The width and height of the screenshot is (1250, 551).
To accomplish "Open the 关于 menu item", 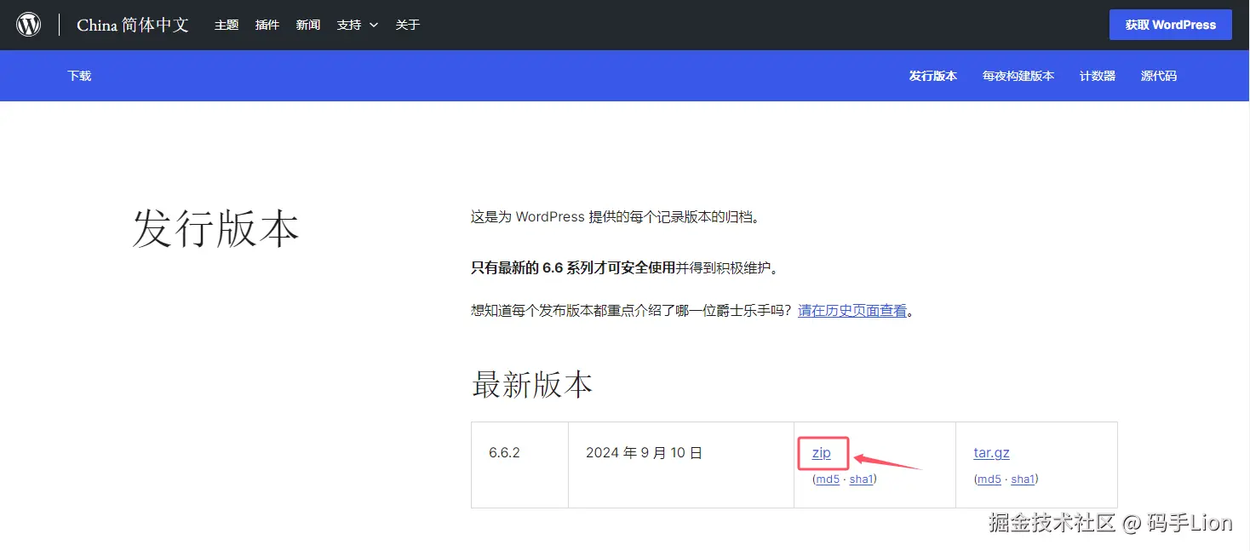I will pyautogui.click(x=408, y=25).
